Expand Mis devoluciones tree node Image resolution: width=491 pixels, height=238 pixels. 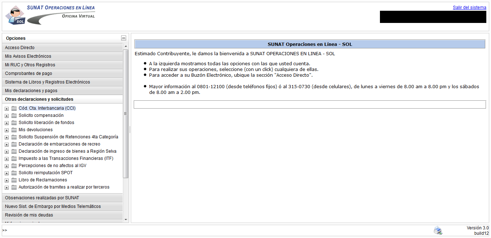(x=6, y=130)
